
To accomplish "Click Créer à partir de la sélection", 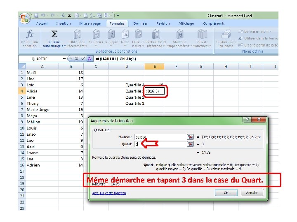I will tap(258, 45).
